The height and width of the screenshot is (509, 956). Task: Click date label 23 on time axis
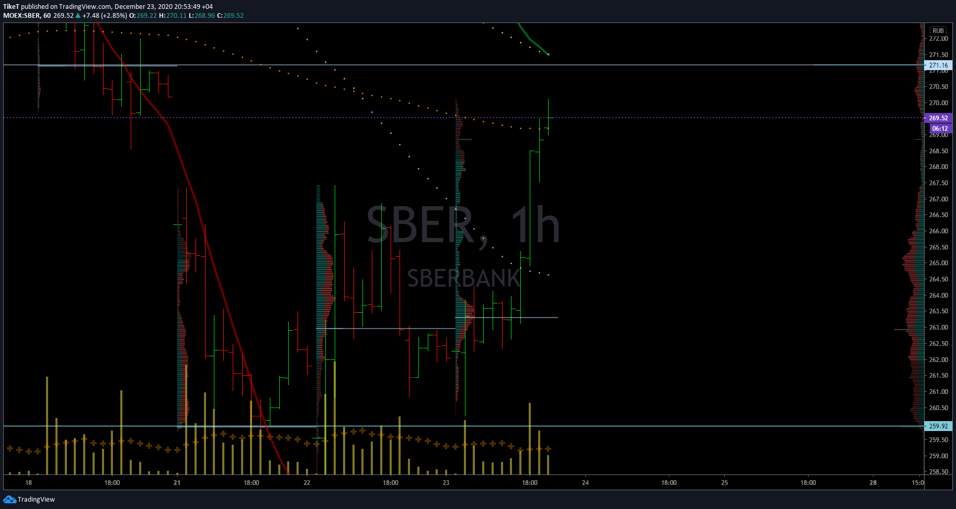click(446, 483)
